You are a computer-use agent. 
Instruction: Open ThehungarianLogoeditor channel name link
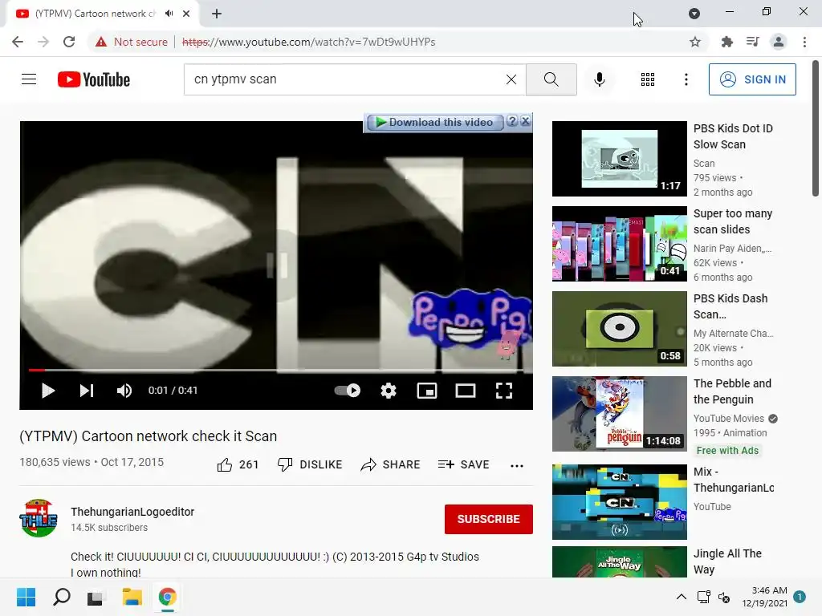coord(132,512)
